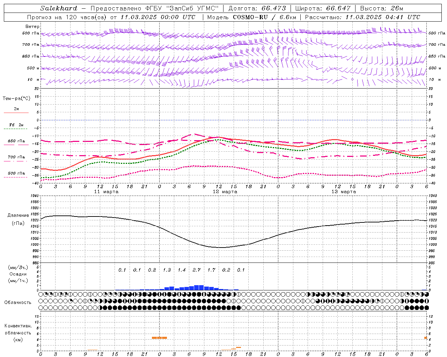The height and width of the screenshot is (357, 447).
Task: Click the 'Тем-ра(°C)' temperature label
Action: point(16,99)
